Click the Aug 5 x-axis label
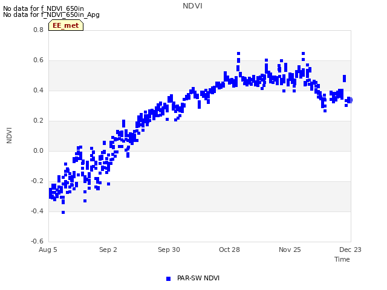 [48, 250]
